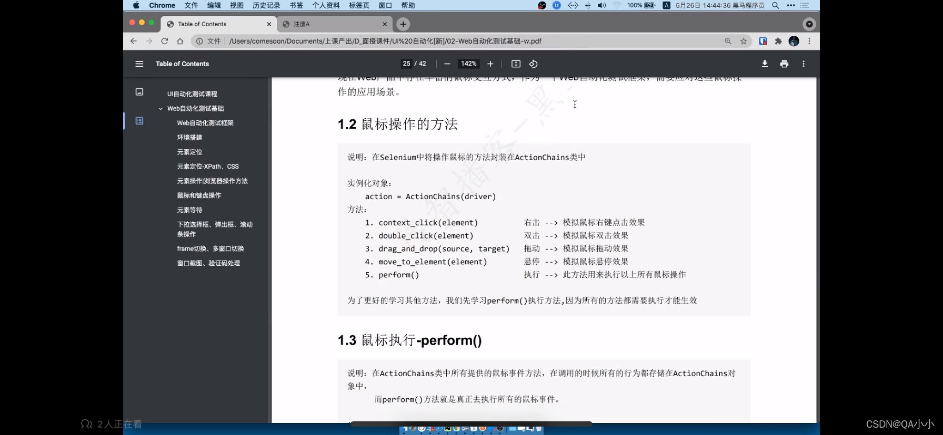
Task: Click the fit to page icon
Action: (x=516, y=64)
